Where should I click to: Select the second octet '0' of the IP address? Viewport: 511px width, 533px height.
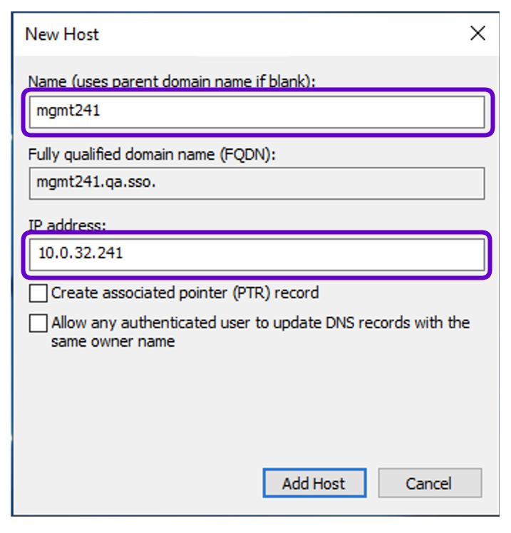pyautogui.click(x=65, y=253)
